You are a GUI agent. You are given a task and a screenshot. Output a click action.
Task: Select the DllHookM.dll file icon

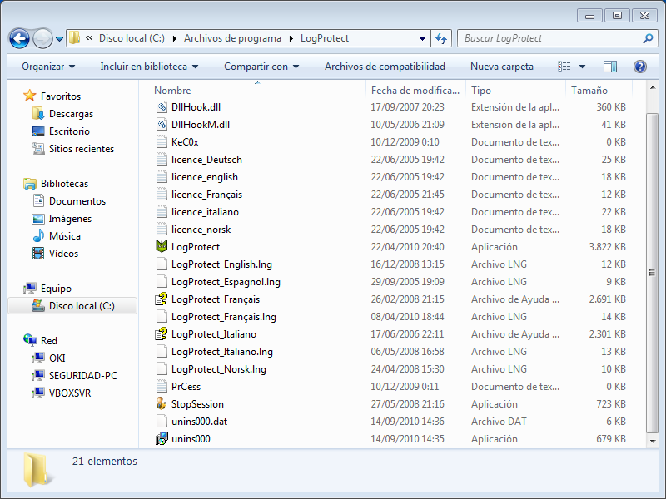pyautogui.click(x=162, y=124)
